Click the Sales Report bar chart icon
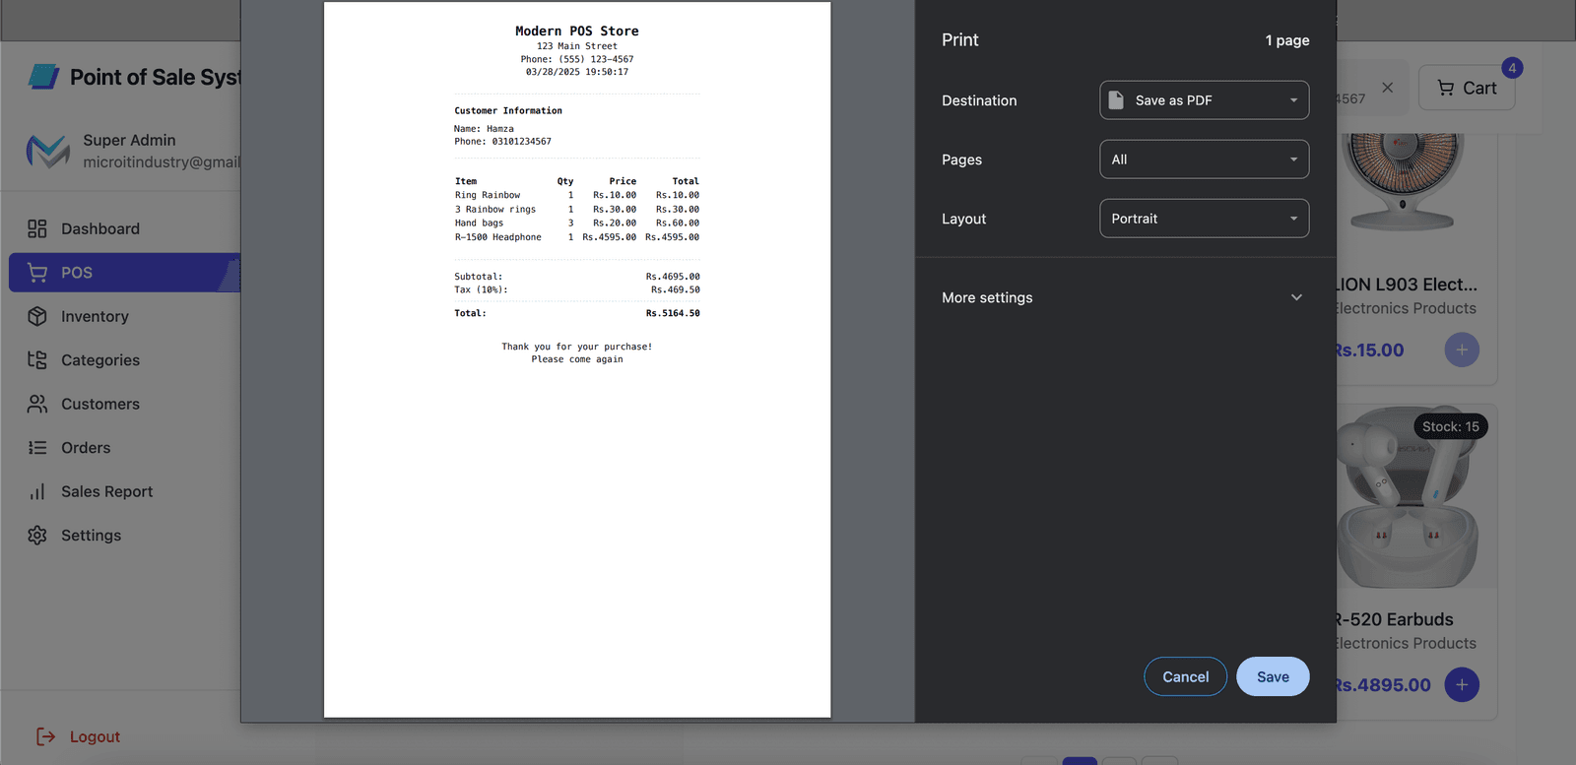Screen dimensions: 1576x765 (37, 491)
